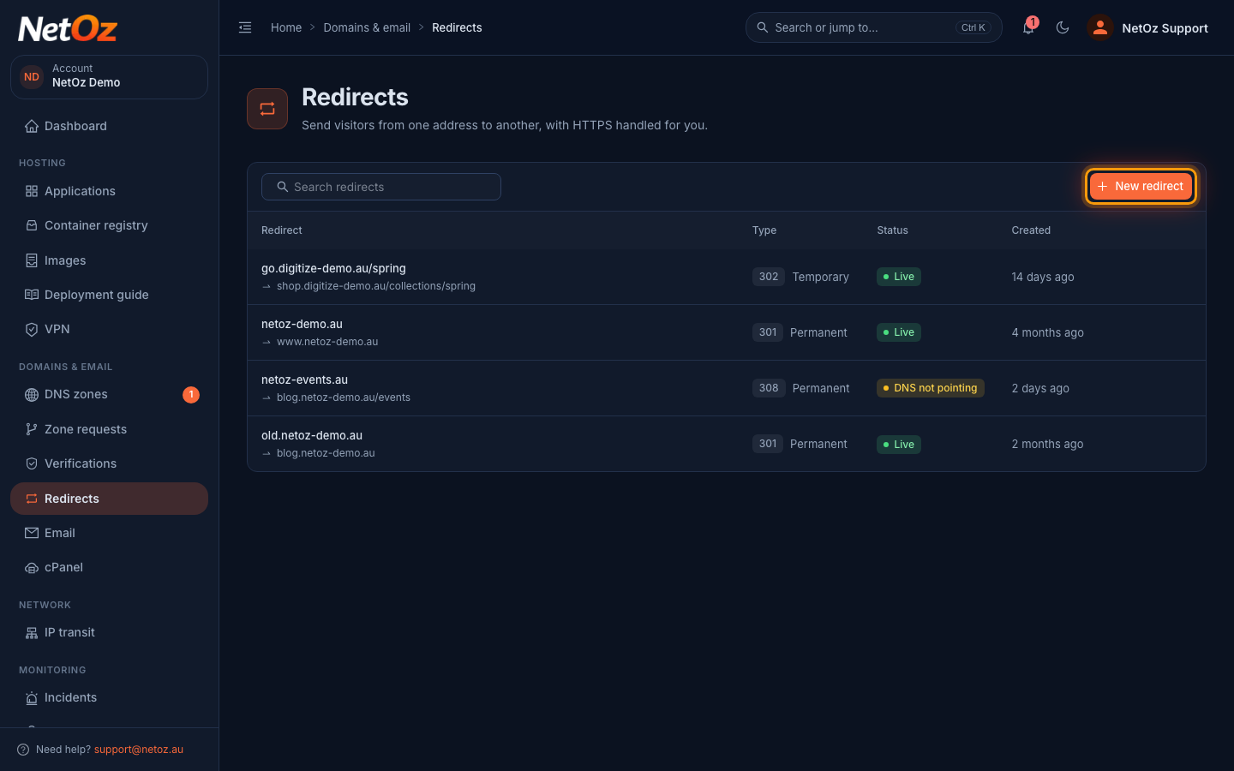Click the Redirects sidebar icon

coord(32,499)
